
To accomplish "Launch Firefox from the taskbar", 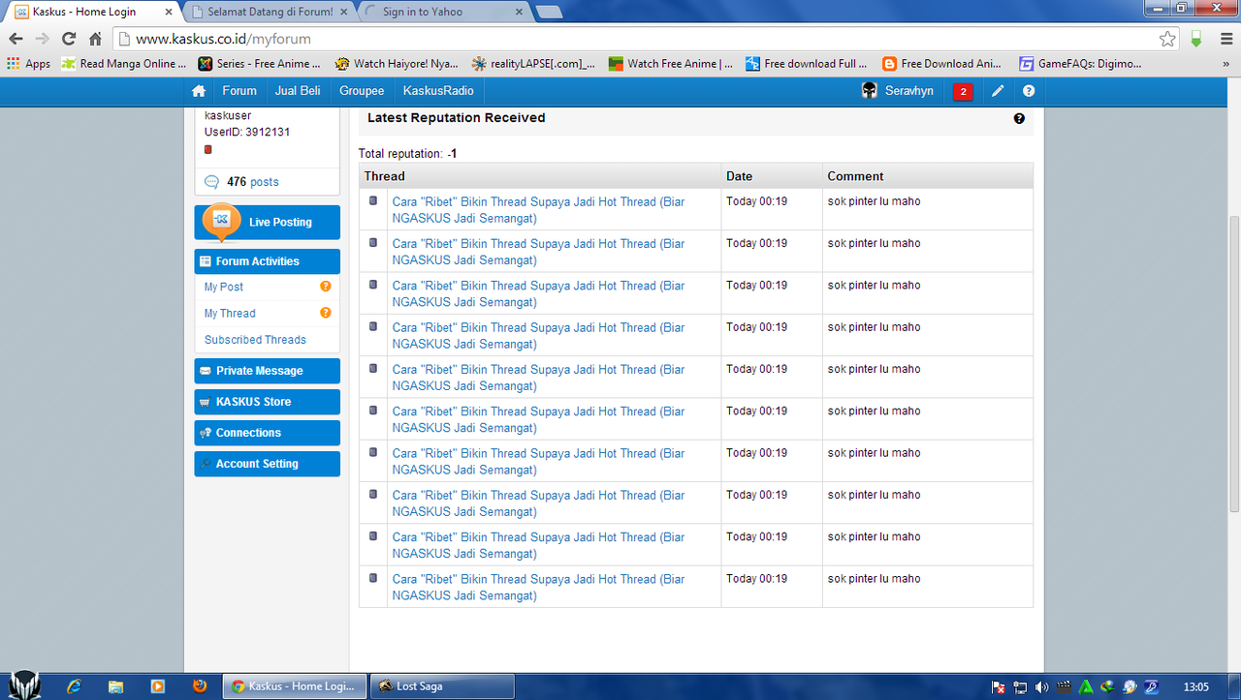I will (199, 686).
